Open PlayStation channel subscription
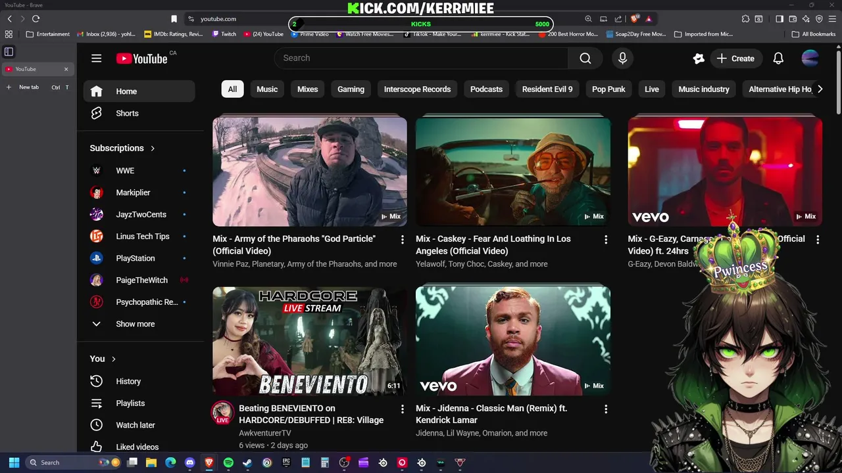Image resolution: width=842 pixels, height=473 pixels. tap(139, 258)
